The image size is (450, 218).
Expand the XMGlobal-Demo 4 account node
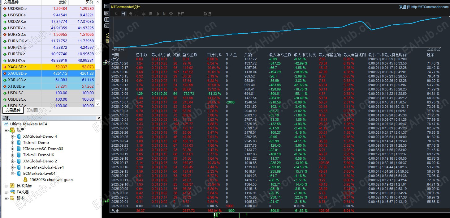pyautogui.click(x=12, y=136)
